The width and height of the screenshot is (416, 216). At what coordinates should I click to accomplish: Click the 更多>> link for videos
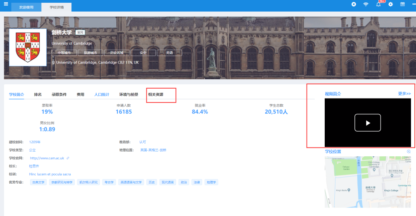[404, 94]
